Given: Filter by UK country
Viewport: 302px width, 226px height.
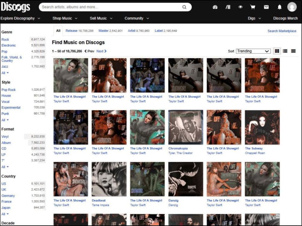Looking at the screenshot, I should 4,190.
